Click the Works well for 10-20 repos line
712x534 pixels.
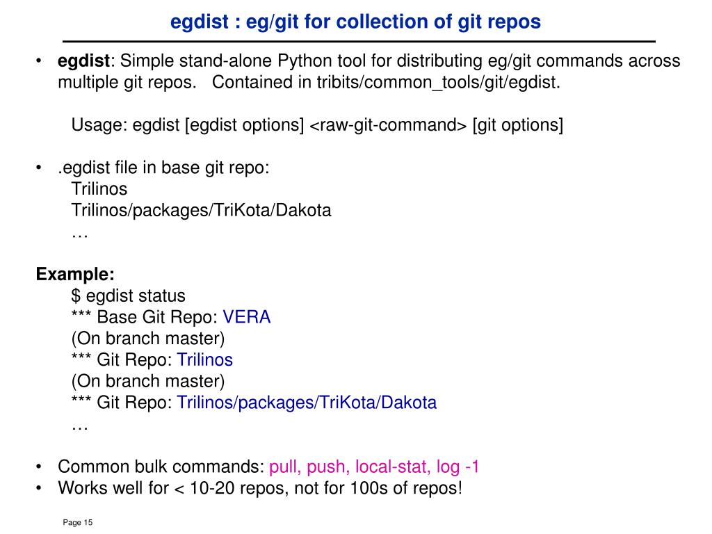point(260,489)
